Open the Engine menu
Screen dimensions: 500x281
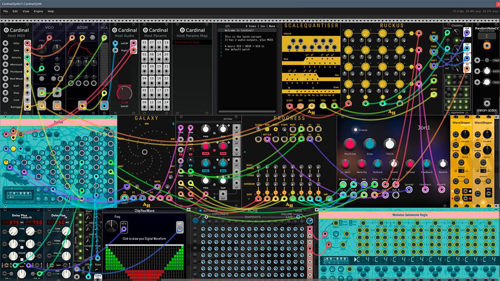38,11
